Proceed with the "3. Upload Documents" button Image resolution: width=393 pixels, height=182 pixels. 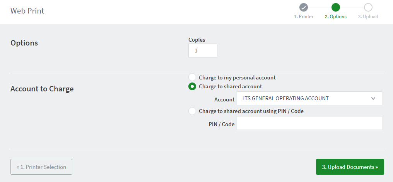350,167
